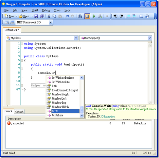Select the '; expected' error row
Viewport: 159px width, 158px height.
point(79,123)
